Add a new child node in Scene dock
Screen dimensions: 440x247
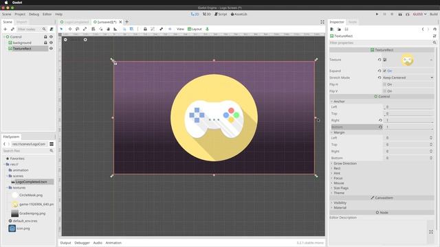point(5,29)
